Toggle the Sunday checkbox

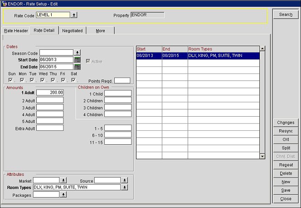click(x=11, y=80)
